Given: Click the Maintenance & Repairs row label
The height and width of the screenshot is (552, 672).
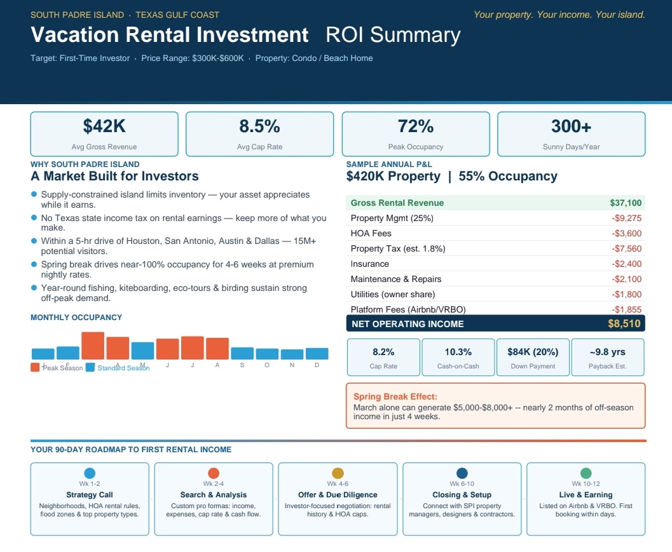Looking at the screenshot, I should [x=395, y=279].
